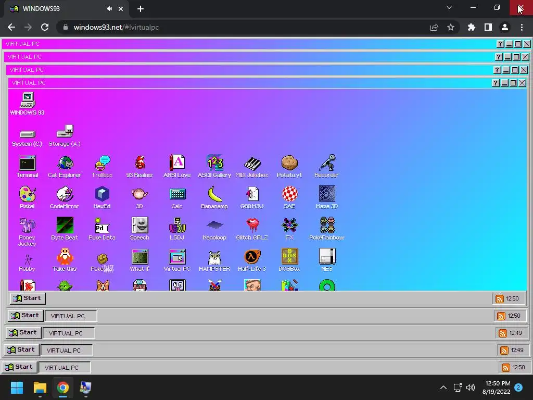533x400 pixels.
Task: Launch Trollbox chat icon
Action: 102,167
